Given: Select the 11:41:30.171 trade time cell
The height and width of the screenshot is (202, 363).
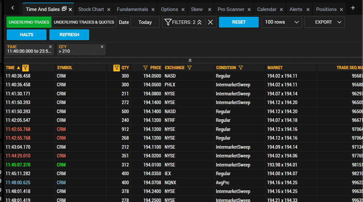Looking at the screenshot, I should point(18,94).
